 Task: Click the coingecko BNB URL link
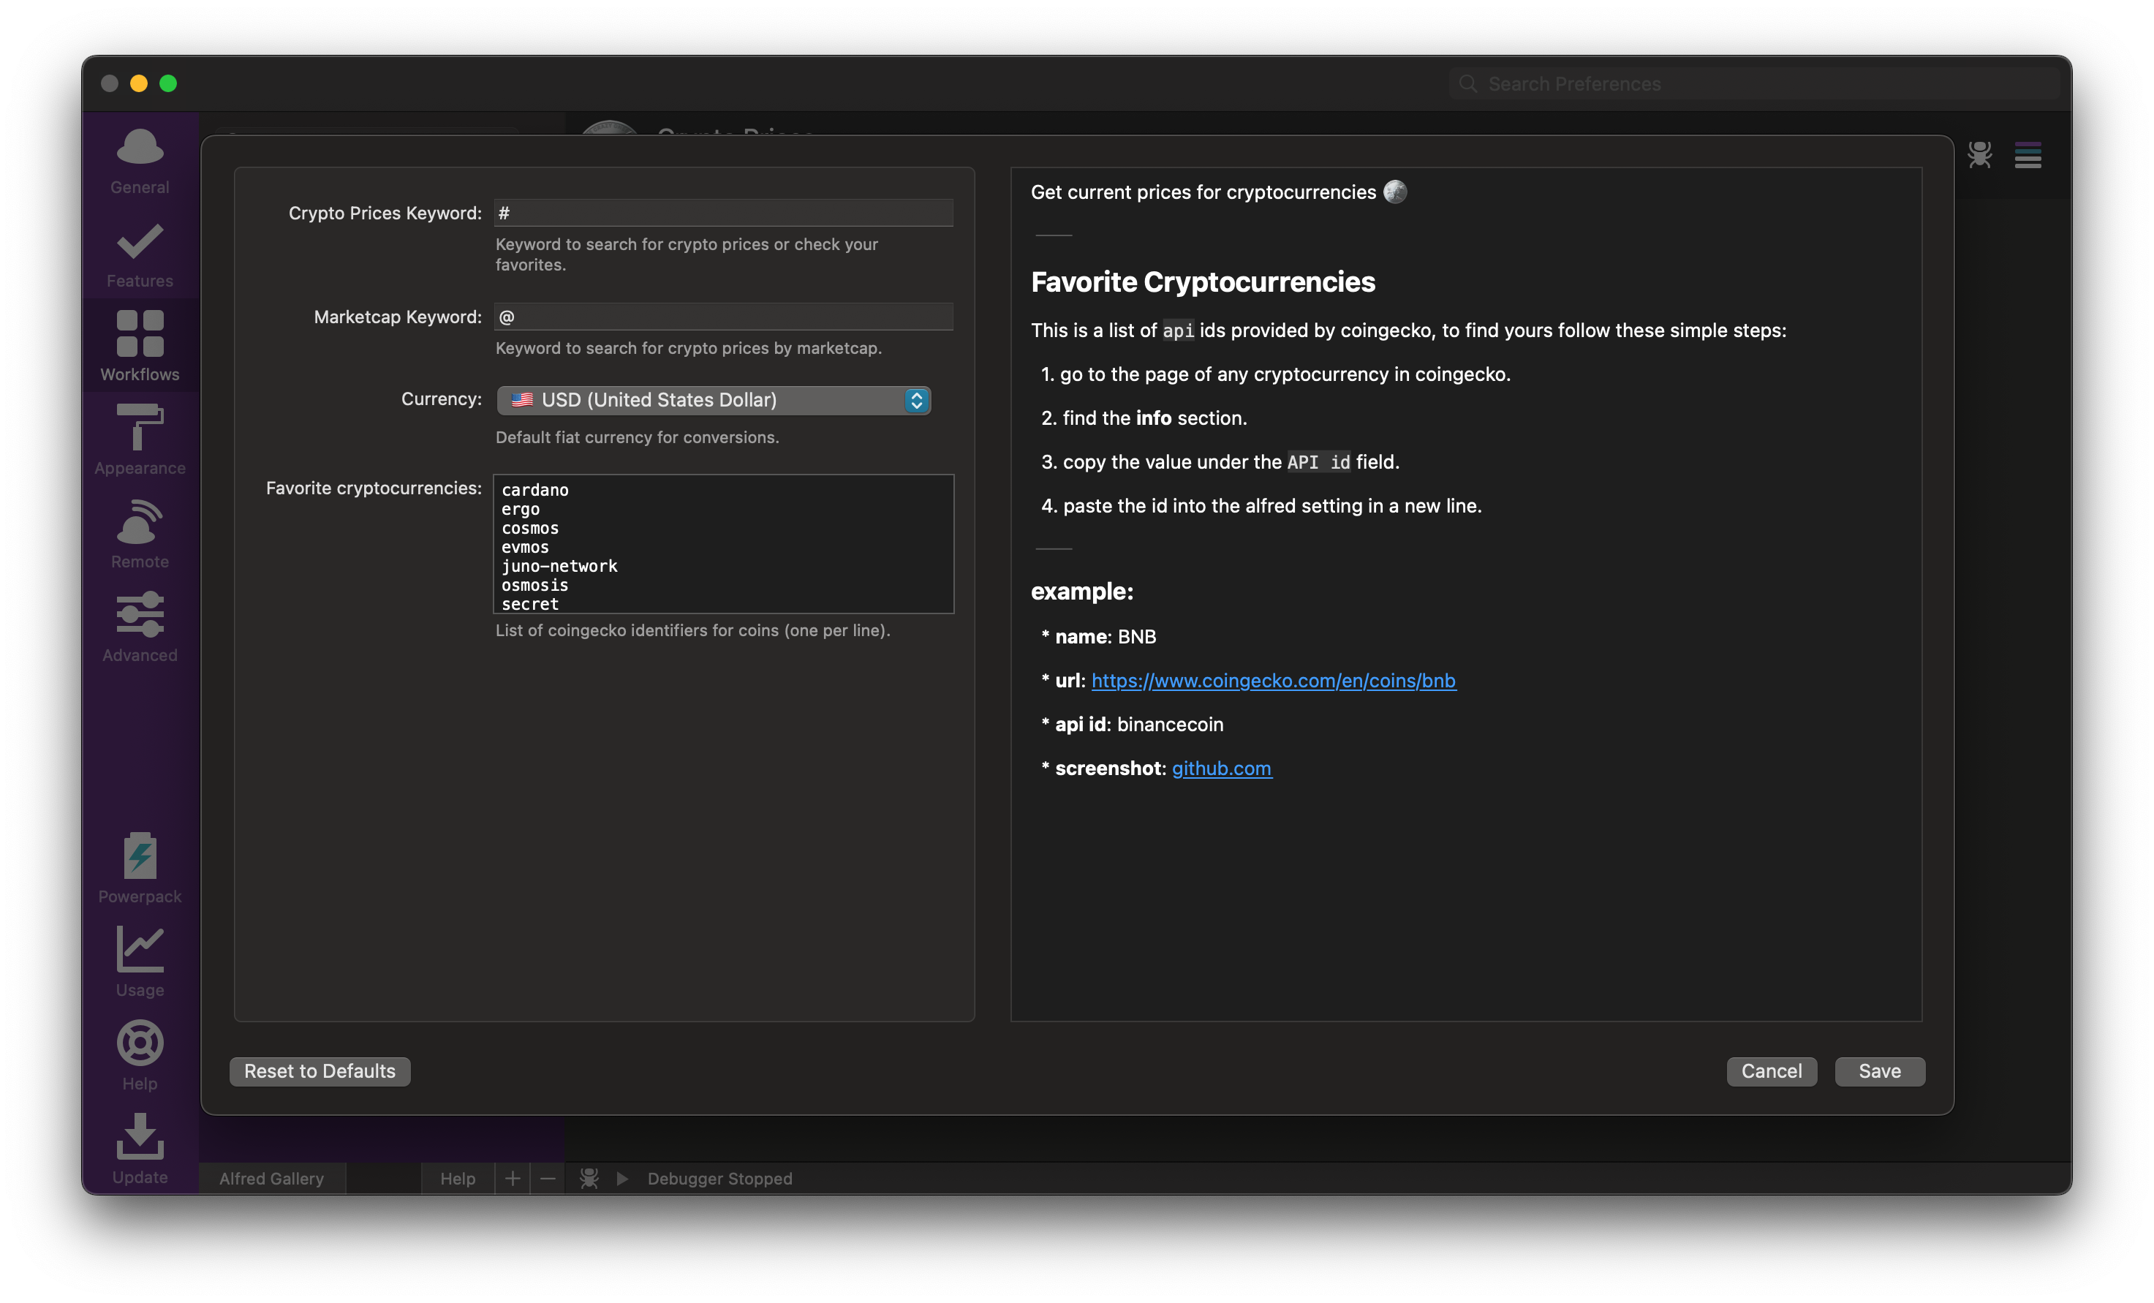pyautogui.click(x=1274, y=679)
